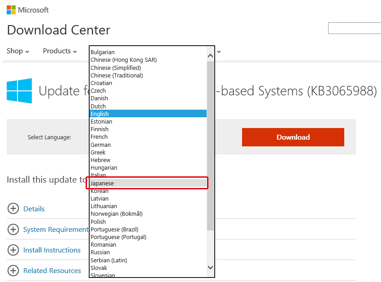
Task: Click the red Download button
Action: (293, 137)
